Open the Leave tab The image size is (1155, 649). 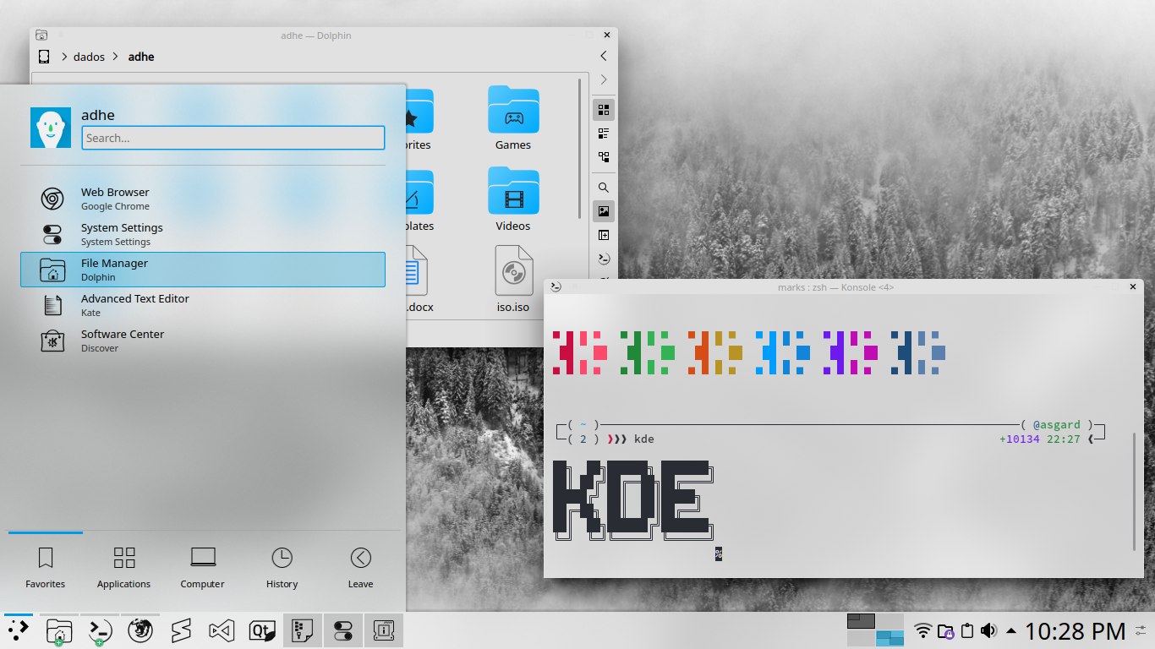pos(360,567)
